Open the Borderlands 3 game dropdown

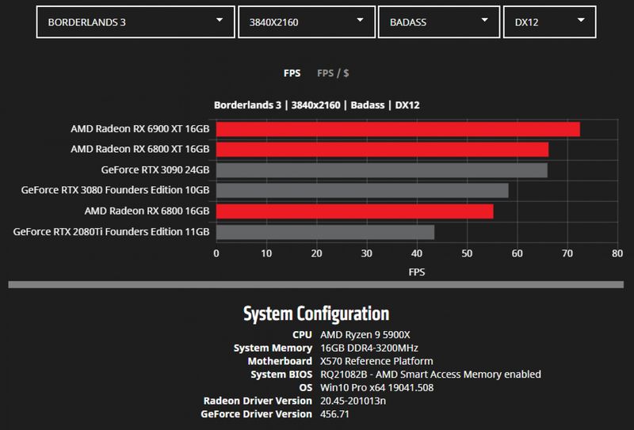click(136, 22)
